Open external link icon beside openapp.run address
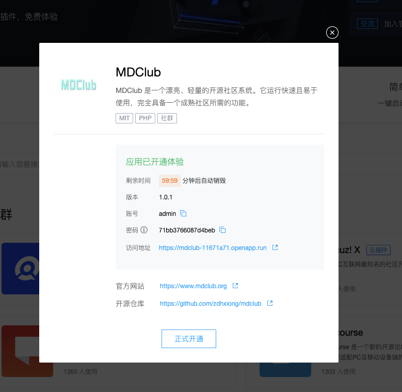Image resolution: width=402 pixels, height=392 pixels. pyautogui.click(x=275, y=247)
